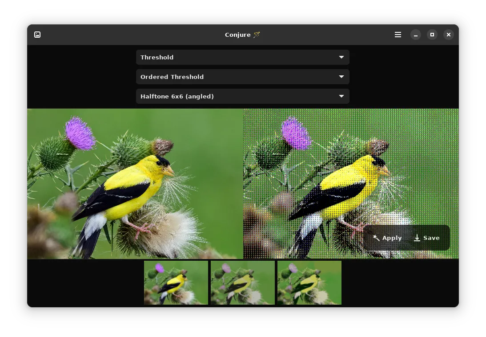Screen dimensions: 486x337
Task: Open the Threshold category dropdown
Action: click(243, 57)
